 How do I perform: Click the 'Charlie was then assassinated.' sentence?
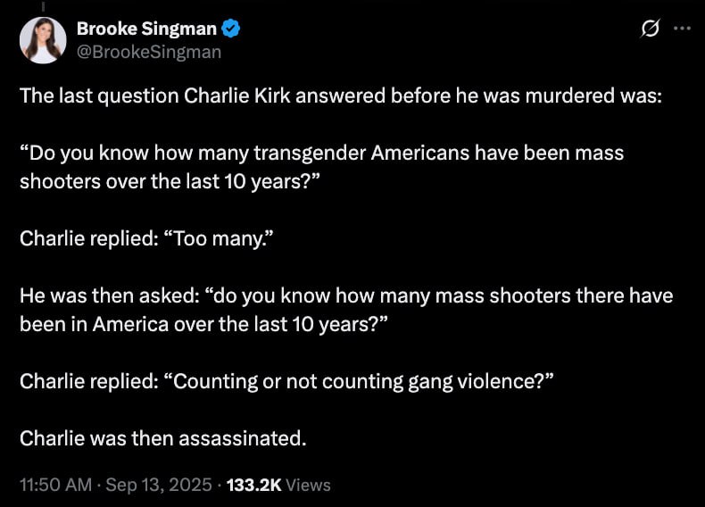coord(162,438)
